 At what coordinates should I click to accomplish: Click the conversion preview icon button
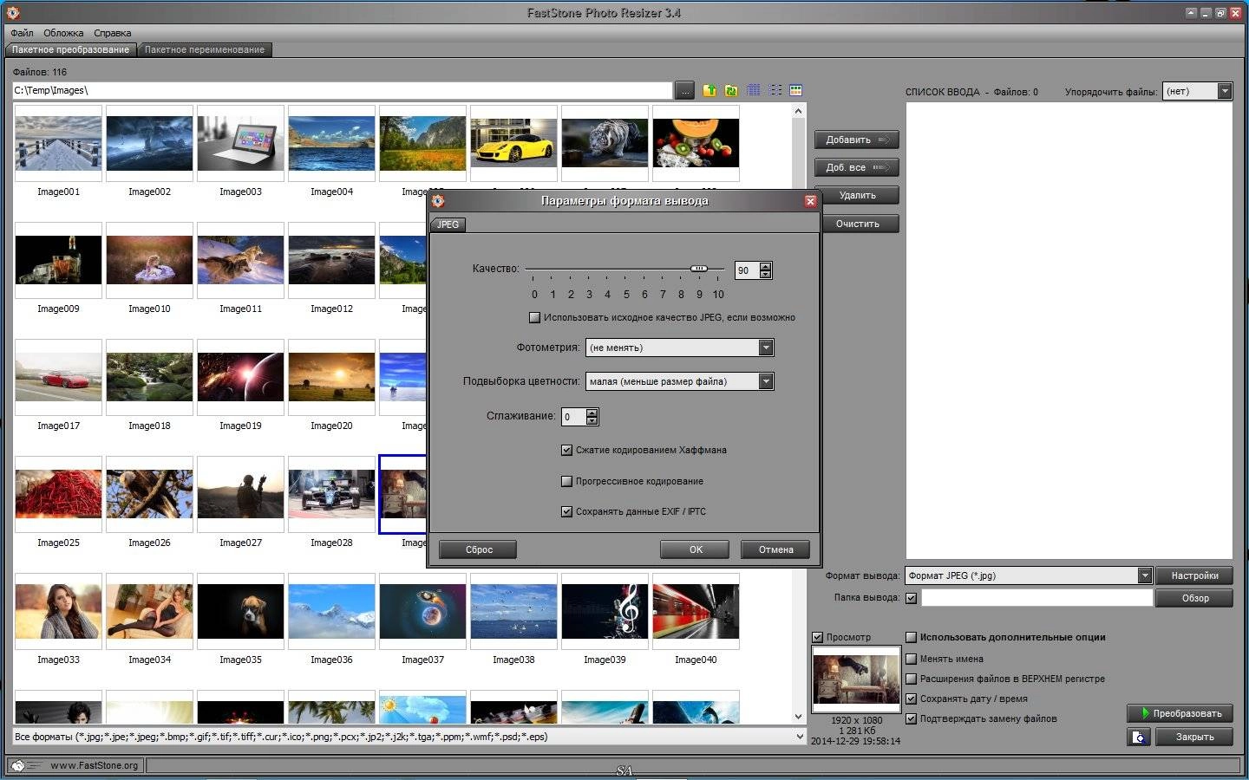pos(1139,737)
